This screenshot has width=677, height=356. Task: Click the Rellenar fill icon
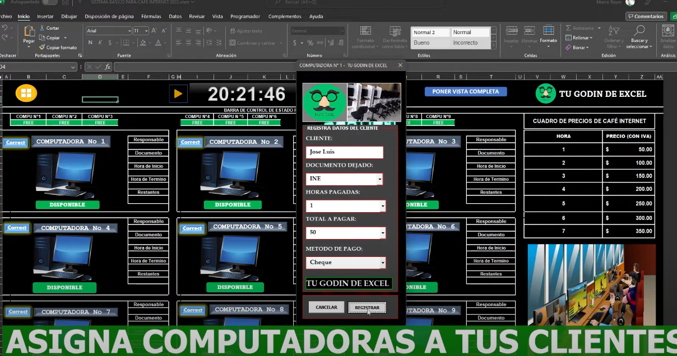click(x=568, y=38)
